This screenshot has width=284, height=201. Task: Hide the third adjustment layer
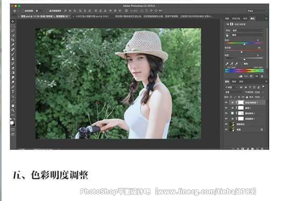(x=226, y=113)
